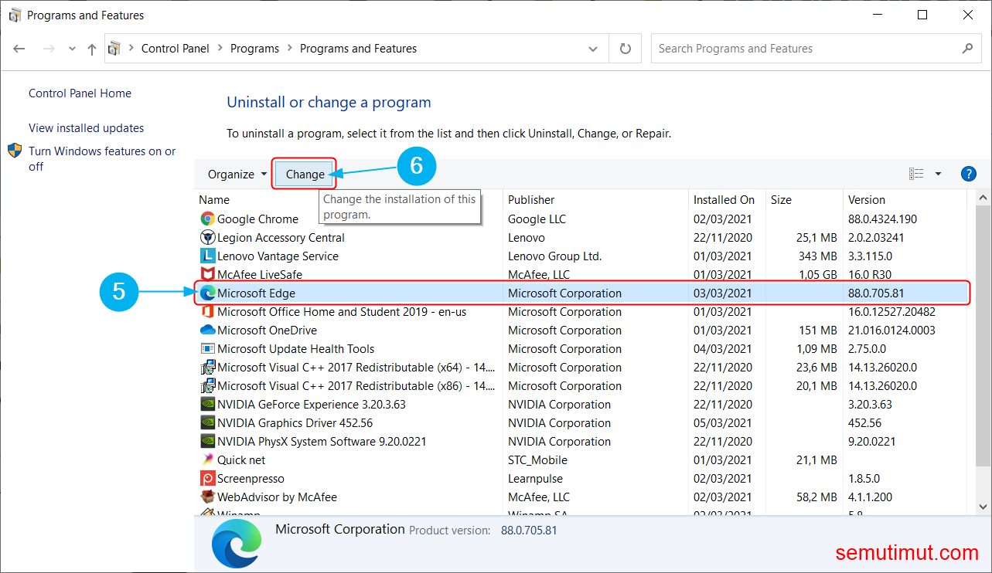The image size is (992, 573).
Task: Click WebAdvisor size 58,2 MB
Action: point(816,497)
